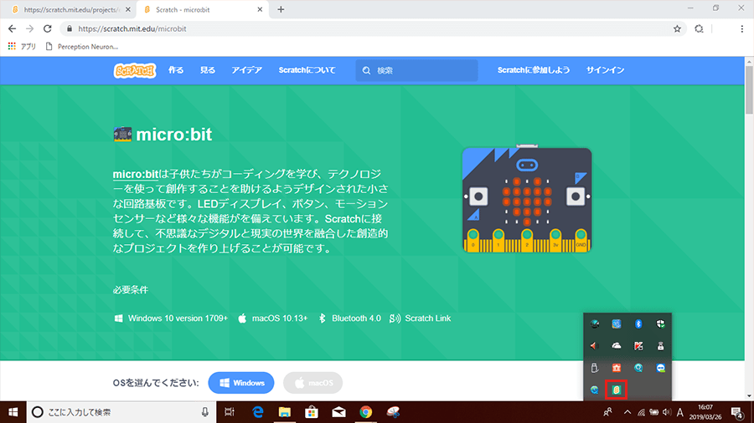Image resolution: width=754 pixels, height=423 pixels.
Task: Open the Windows Start menu
Action: tap(13, 412)
